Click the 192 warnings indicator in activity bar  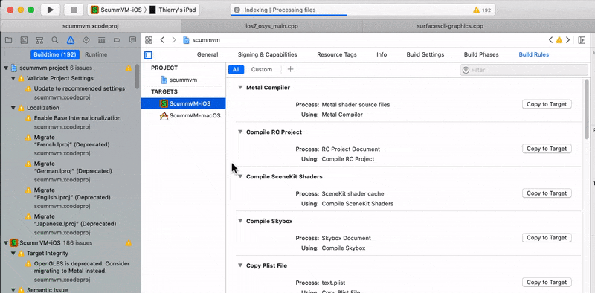point(482,10)
